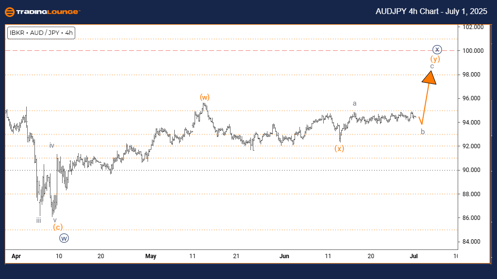This screenshot has height=279, width=497.
Task: Click the orange (w) wave label
Action: coord(204,97)
